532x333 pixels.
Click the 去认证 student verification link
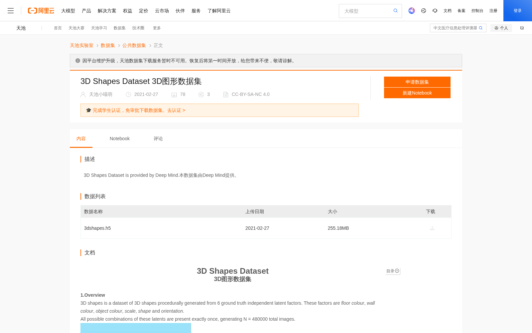(x=176, y=110)
